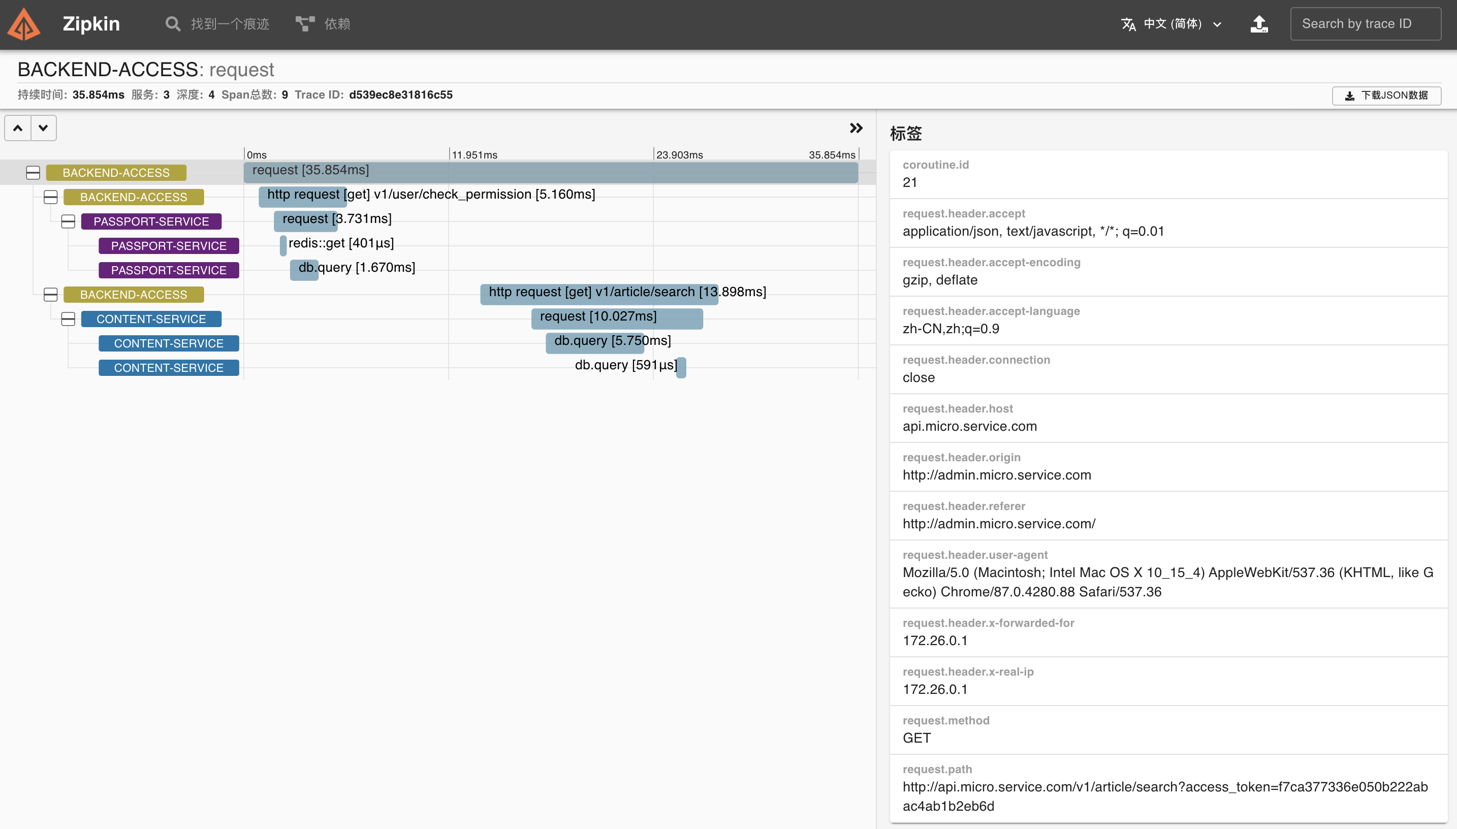Click the Zipkin logo icon
Viewport: 1457px width, 829px height.
[x=24, y=24]
